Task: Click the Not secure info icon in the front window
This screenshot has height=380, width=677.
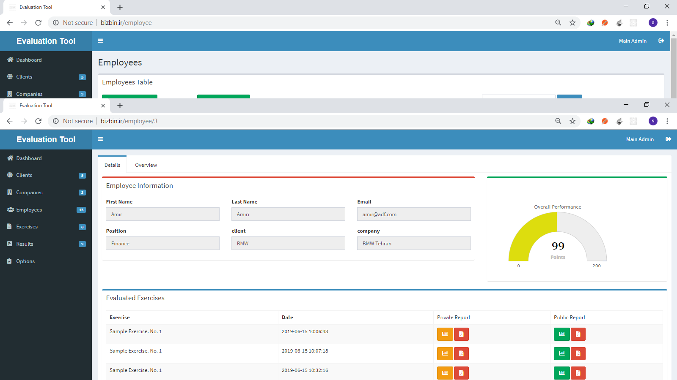Action: pos(55,121)
